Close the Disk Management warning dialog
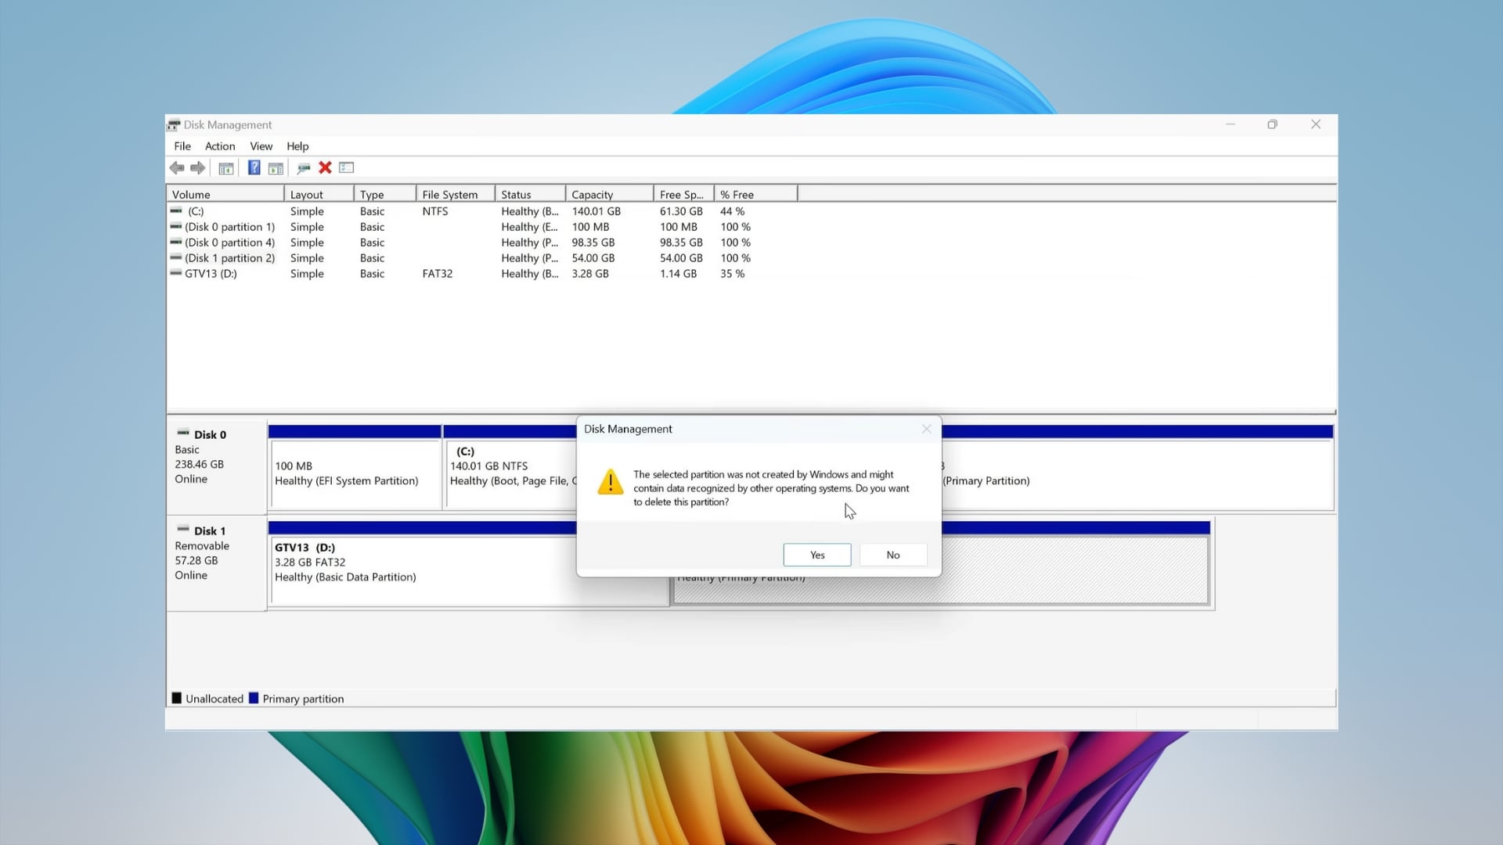 point(927,429)
